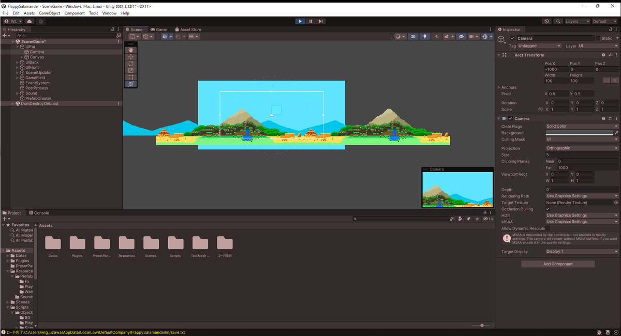Open the Tag Untagged dropdown

click(x=540, y=46)
